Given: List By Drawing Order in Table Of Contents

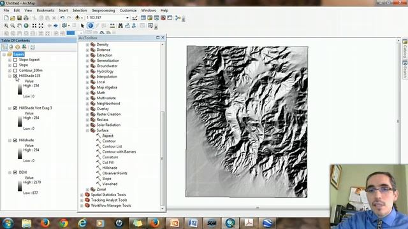Looking at the screenshot, I should (x=4, y=47).
